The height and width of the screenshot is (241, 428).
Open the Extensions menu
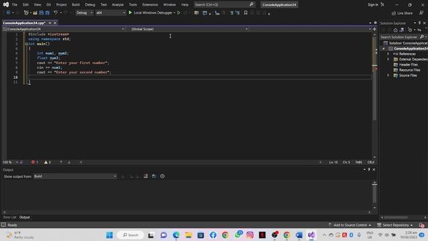click(150, 5)
